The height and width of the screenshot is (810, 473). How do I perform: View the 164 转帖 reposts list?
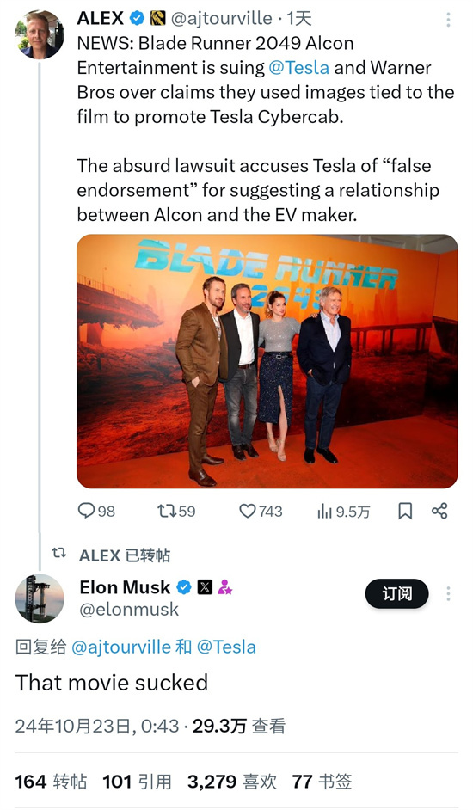(x=51, y=781)
